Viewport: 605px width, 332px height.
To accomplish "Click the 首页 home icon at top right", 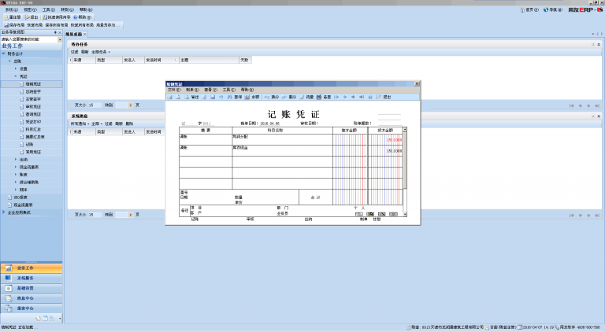I will pyautogui.click(x=529, y=10).
